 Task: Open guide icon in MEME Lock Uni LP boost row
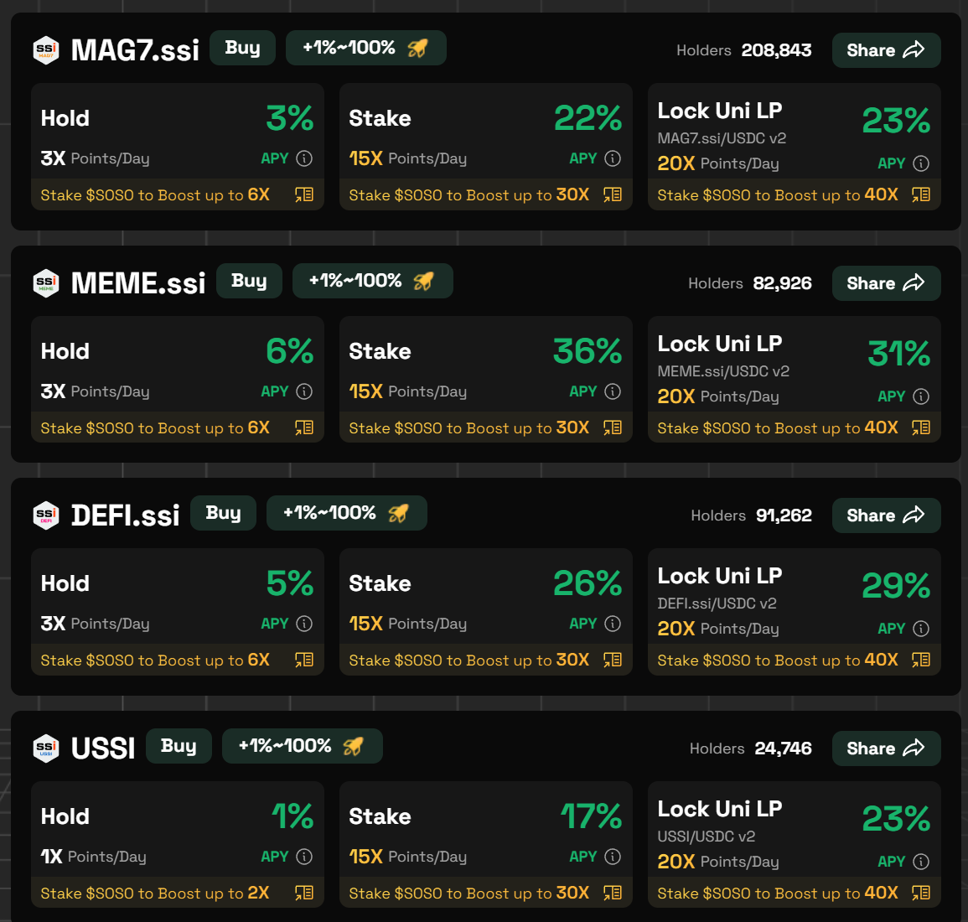(921, 427)
